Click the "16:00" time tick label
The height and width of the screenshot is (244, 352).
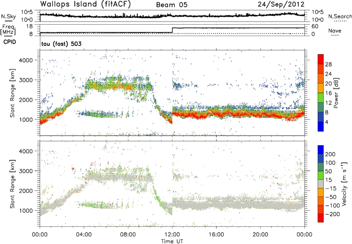coord(216,235)
